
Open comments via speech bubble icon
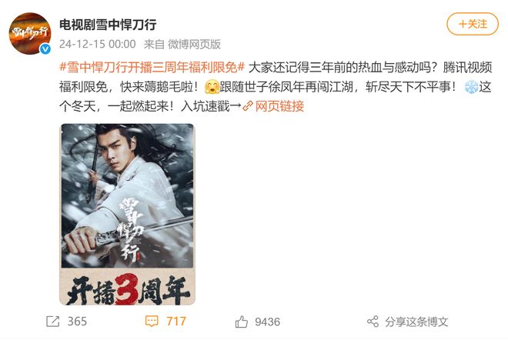click(x=152, y=322)
